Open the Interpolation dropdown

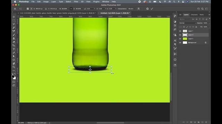pos(132,9)
